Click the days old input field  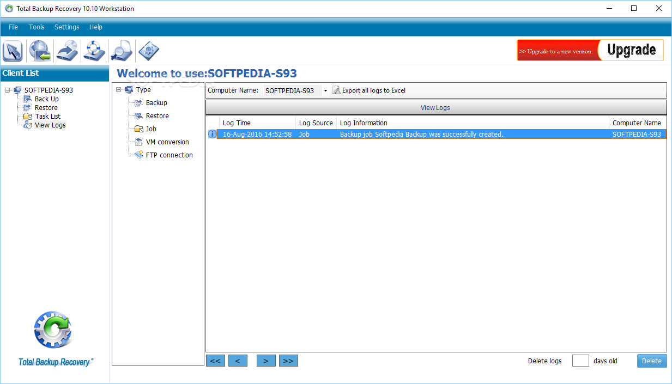[x=580, y=361]
